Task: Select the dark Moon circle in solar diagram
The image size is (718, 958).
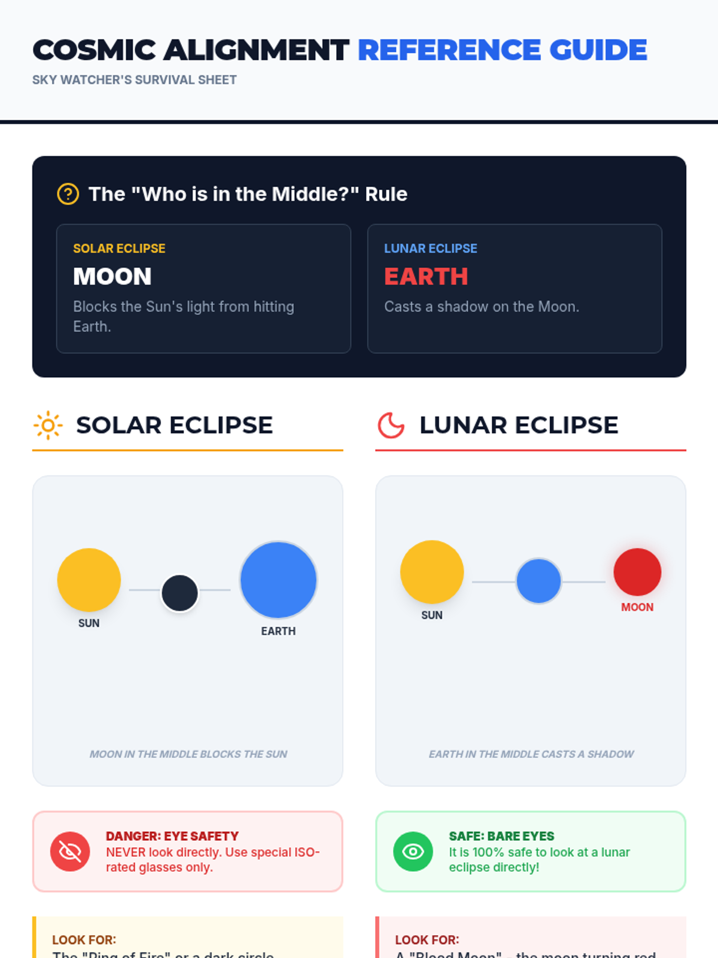Action: tap(180, 593)
